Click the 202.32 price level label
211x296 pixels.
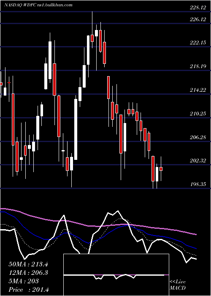click(197, 161)
